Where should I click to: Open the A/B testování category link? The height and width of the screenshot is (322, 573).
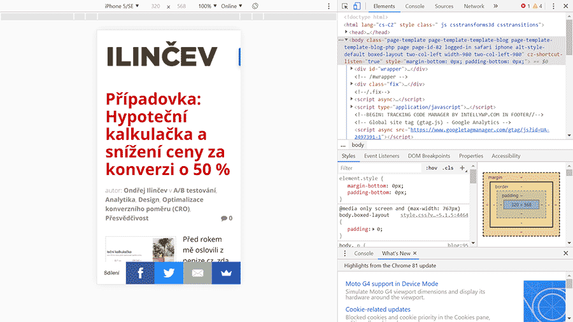pyautogui.click(x=194, y=190)
